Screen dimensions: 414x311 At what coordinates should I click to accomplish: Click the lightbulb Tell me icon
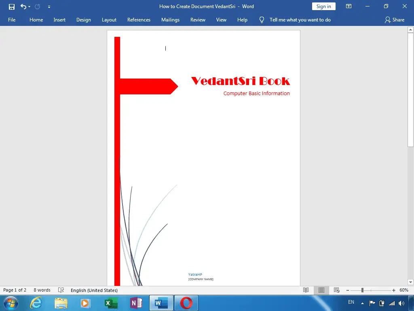coord(262,20)
